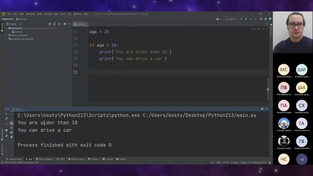This screenshot has width=313, height=176.
Task: Open IDE settings gear in top toolbar
Action: (x=266, y=19)
